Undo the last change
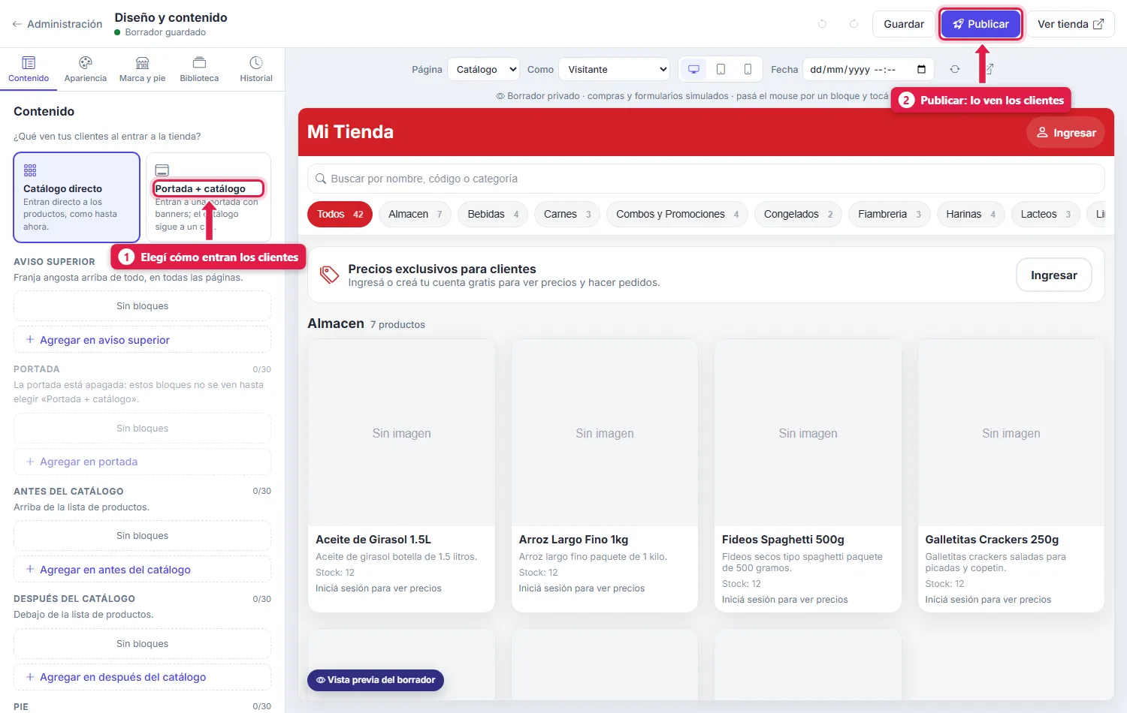Screen dimensions: 1127x713 click(x=822, y=24)
